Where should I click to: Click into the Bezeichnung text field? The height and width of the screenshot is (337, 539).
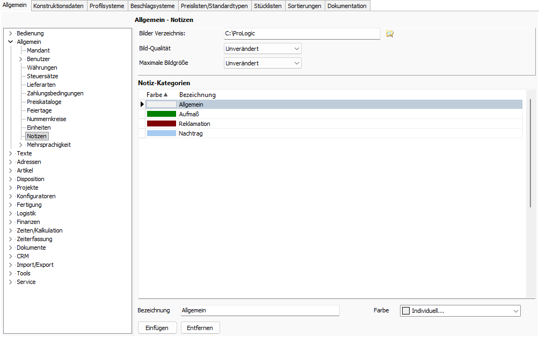260,311
